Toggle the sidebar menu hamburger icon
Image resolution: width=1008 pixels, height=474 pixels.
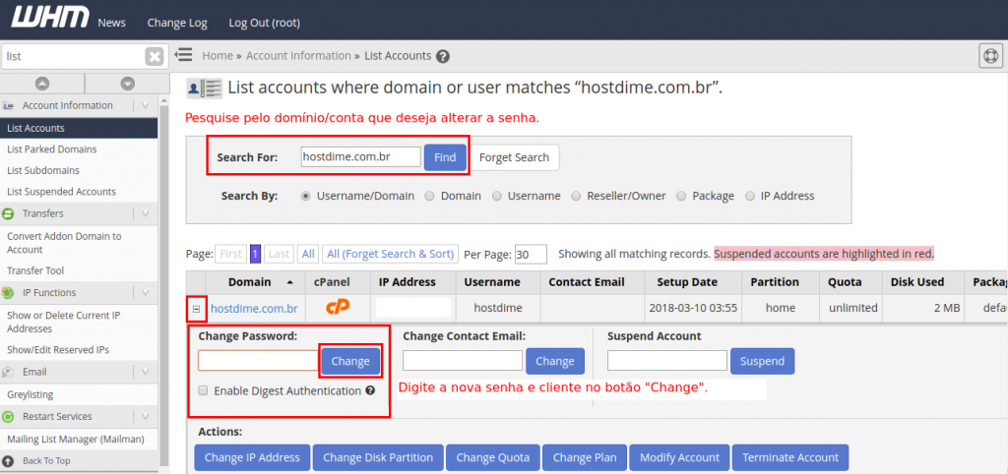coord(184,55)
